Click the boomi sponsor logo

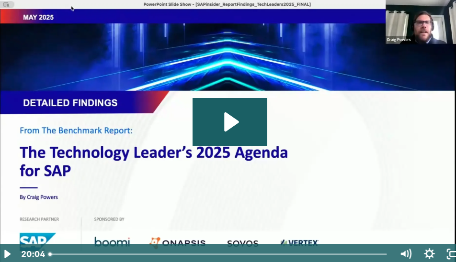112,242
